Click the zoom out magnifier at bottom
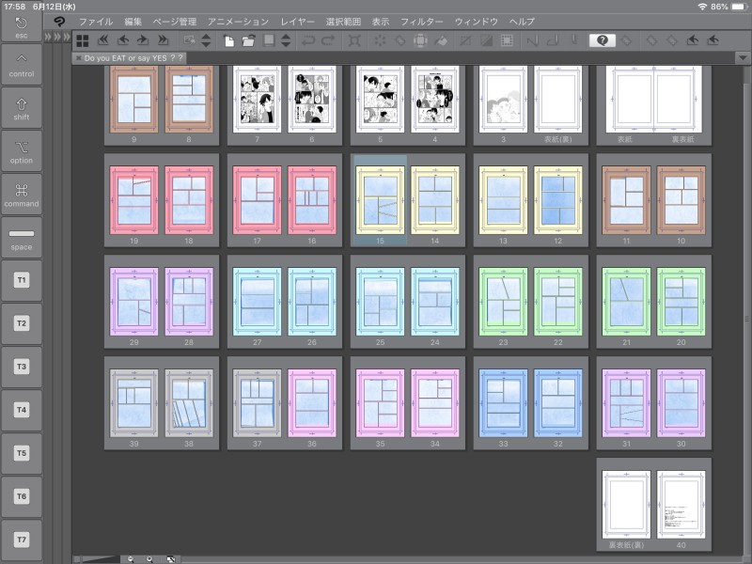The width and height of the screenshot is (752, 564). click(131, 559)
